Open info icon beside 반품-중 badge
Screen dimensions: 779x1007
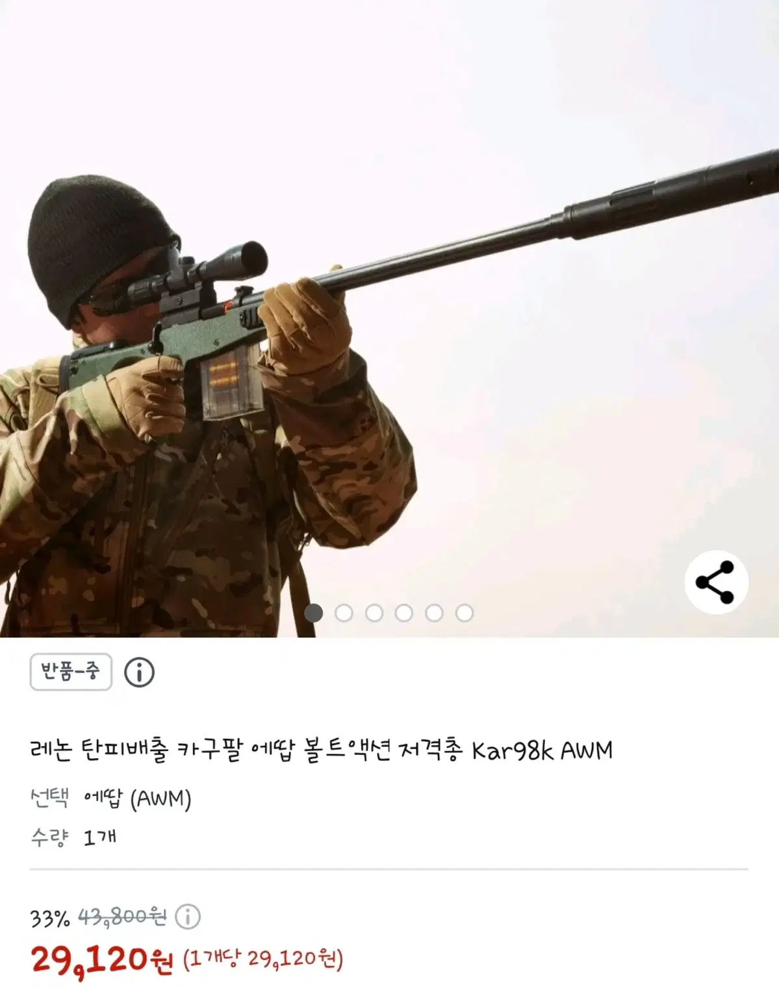tap(139, 672)
